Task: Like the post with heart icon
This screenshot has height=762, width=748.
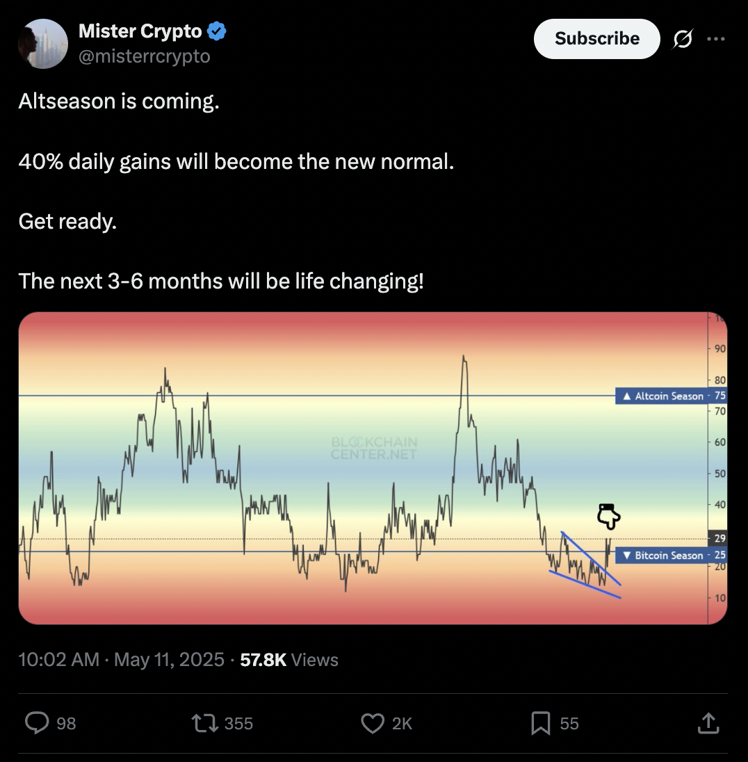Action: click(x=373, y=723)
